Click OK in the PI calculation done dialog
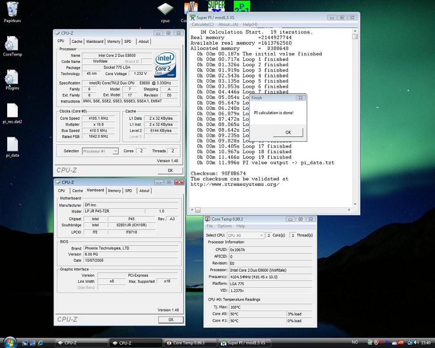 (x=288, y=132)
